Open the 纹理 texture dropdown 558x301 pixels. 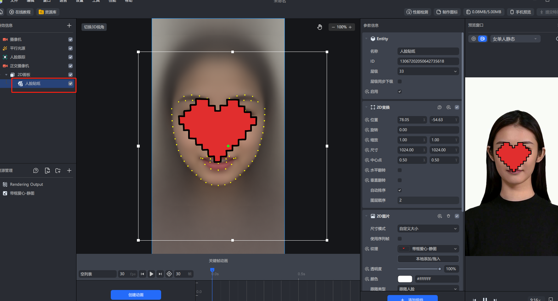pyautogui.click(x=428, y=249)
